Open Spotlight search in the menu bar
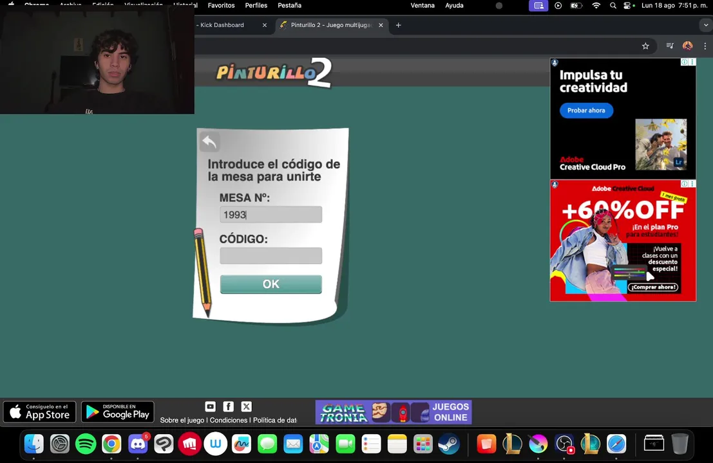 click(613, 5)
